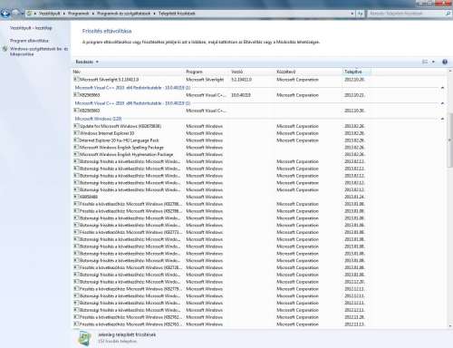The image size is (453, 348).
Task: Open the recent pages dropdown beside Forward
Action: tap(22, 14)
